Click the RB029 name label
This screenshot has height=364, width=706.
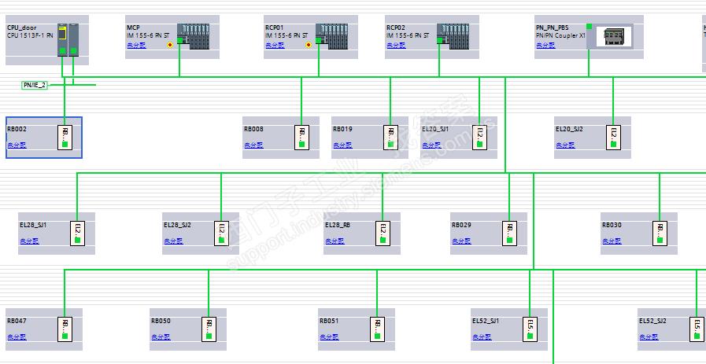[x=461, y=225]
